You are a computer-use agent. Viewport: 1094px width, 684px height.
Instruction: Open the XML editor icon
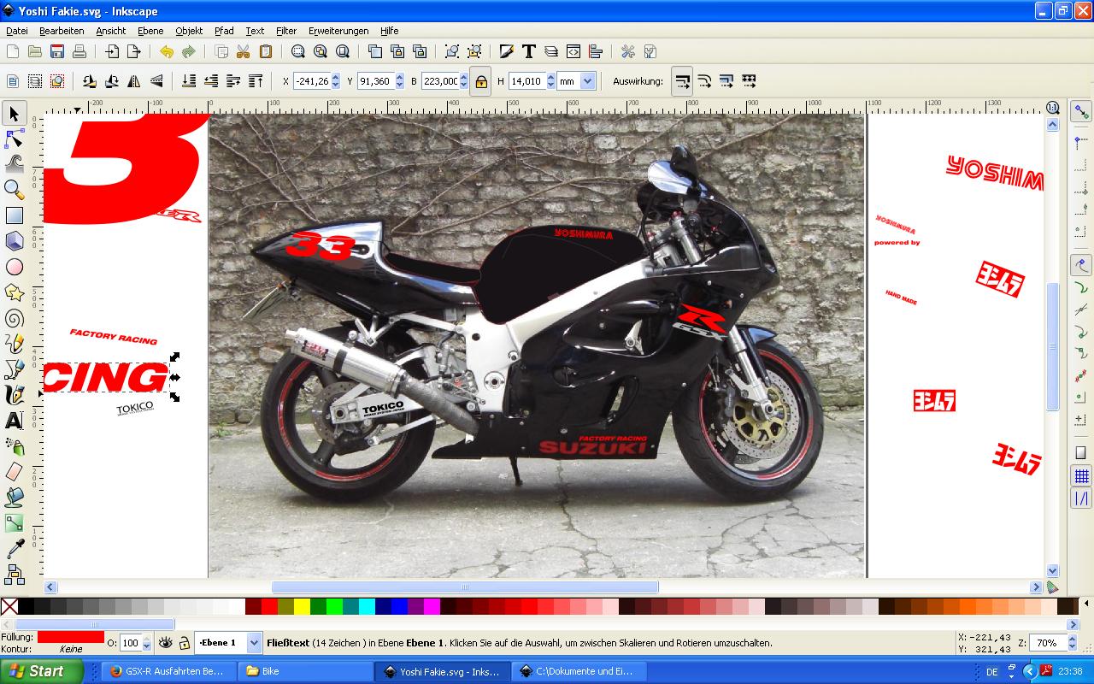coord(573,51)
